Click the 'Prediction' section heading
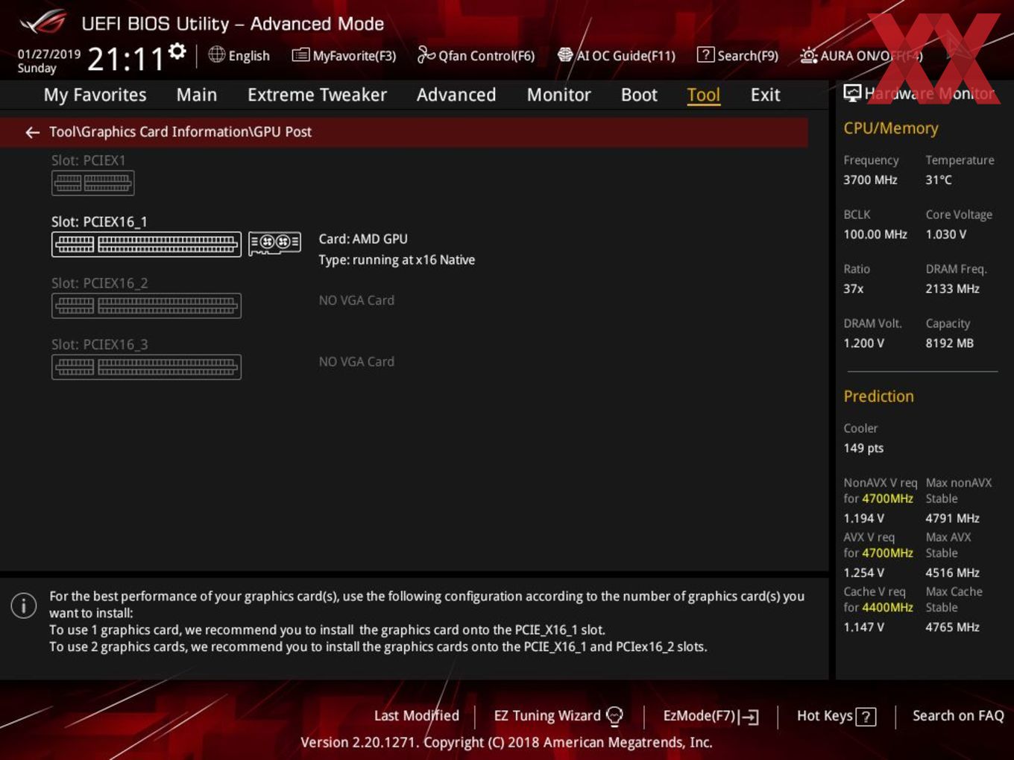1014x760 pixels. (878, 396)
